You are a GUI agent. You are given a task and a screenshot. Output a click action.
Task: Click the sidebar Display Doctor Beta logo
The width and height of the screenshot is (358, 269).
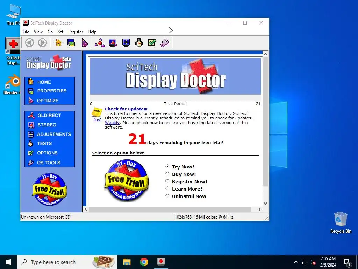[49, 62]
